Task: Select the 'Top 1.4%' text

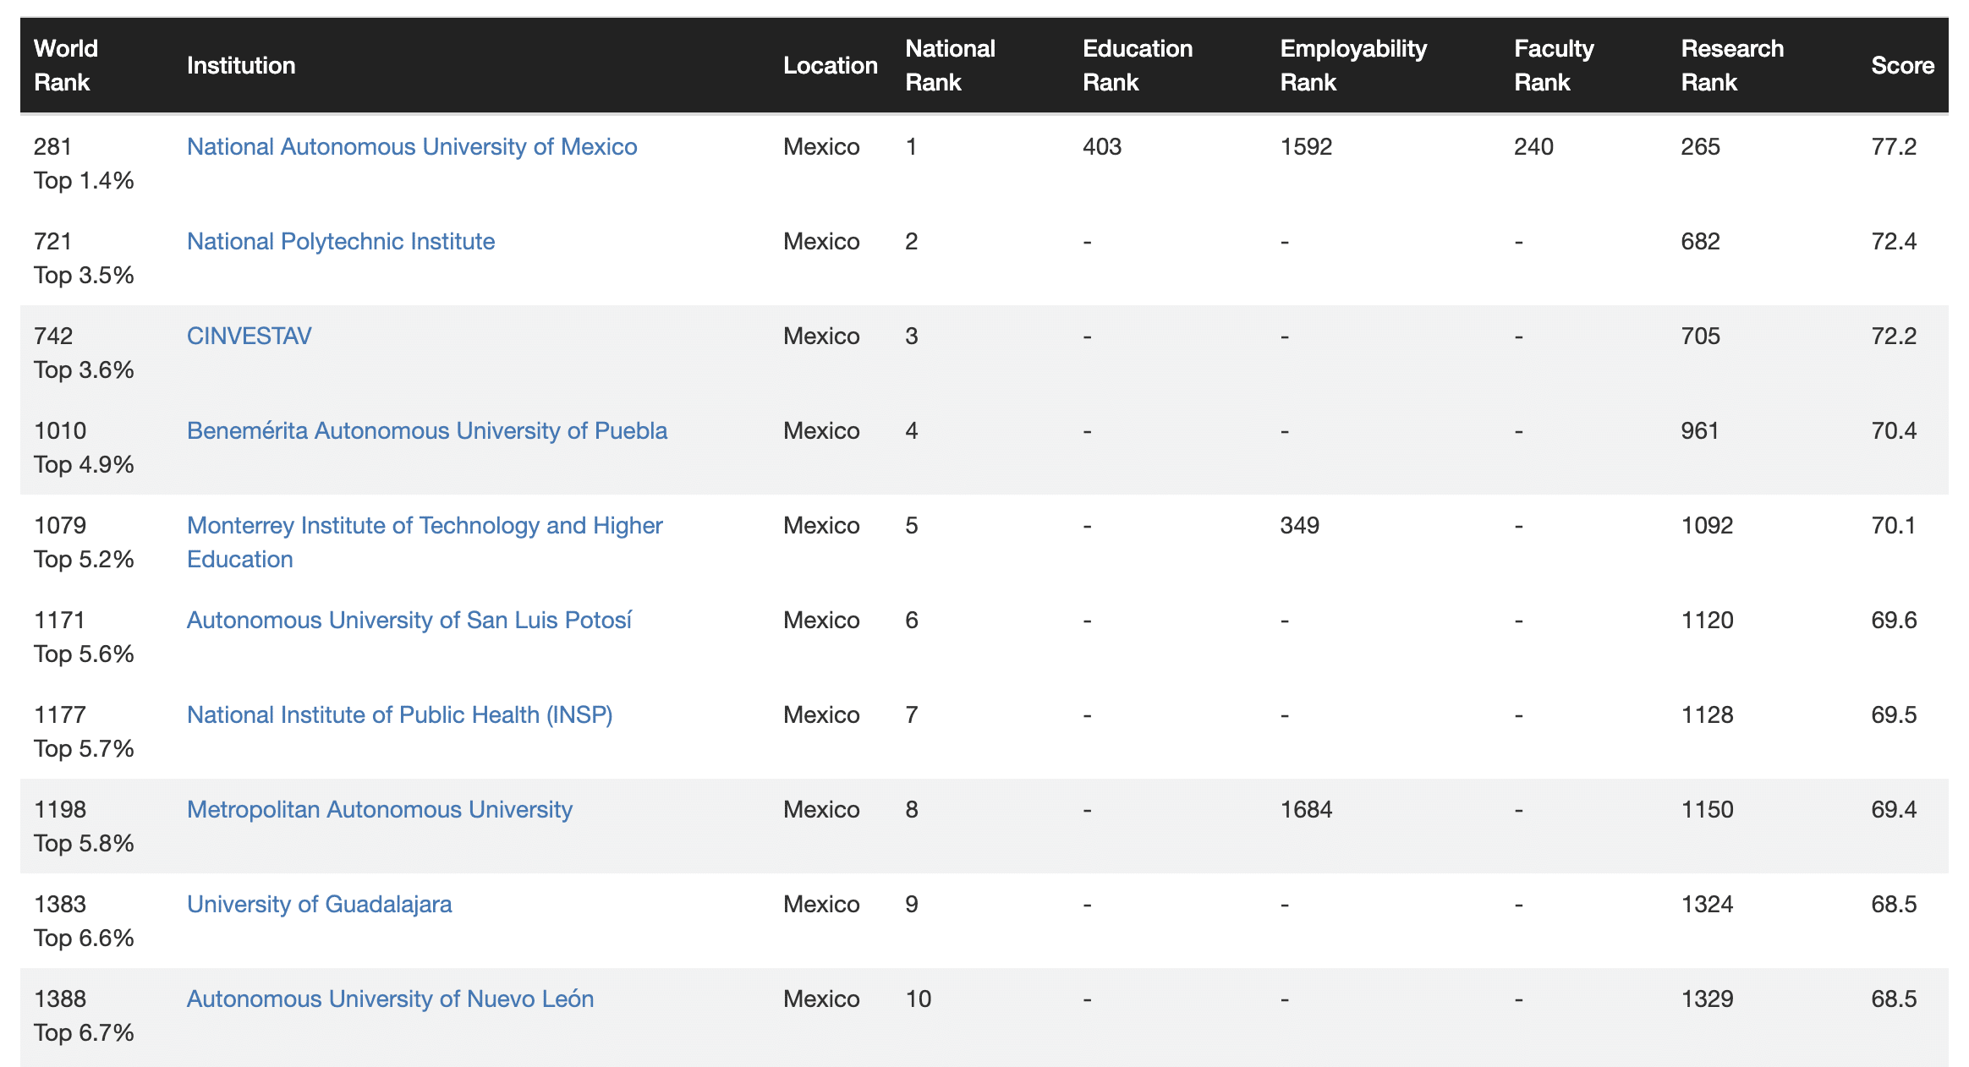Action: [x=84, y=180]
